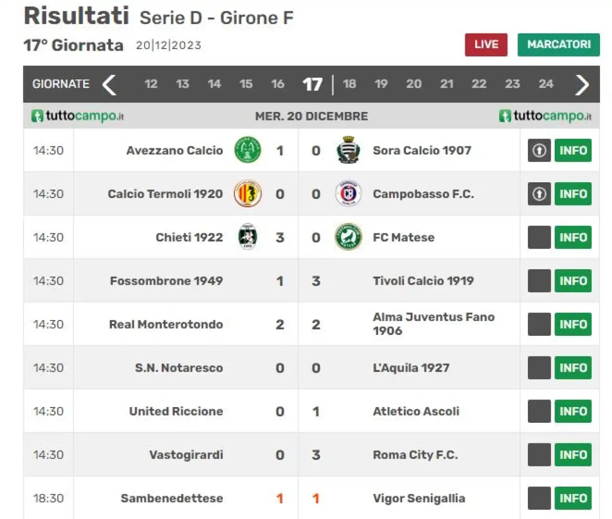This screenshot has width=612, height=519.
Task: Click the Sora Calcio 1907 crest
Action: (348, 150)
